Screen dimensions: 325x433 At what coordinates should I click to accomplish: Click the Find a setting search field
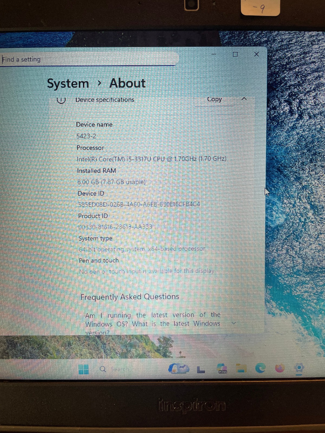point(88,59)
